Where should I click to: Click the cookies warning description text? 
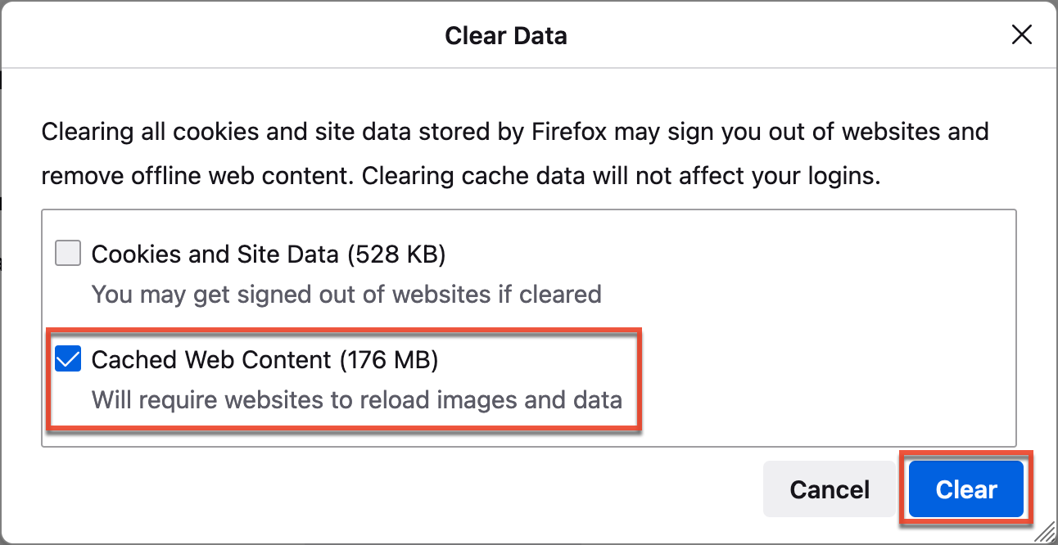coord(347,294)
